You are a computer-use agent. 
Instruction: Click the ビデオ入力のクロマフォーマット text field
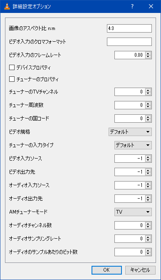tap(129, 42)
